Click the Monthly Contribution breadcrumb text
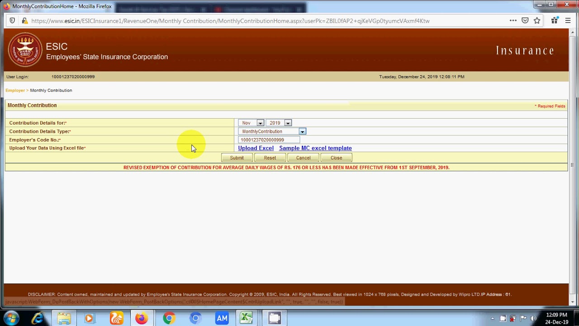This screenshot has width=579, height=326. pos(51,90)
